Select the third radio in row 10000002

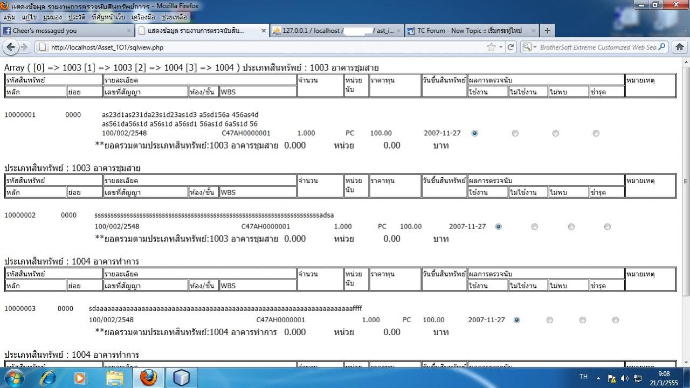(x=571, y=227)
